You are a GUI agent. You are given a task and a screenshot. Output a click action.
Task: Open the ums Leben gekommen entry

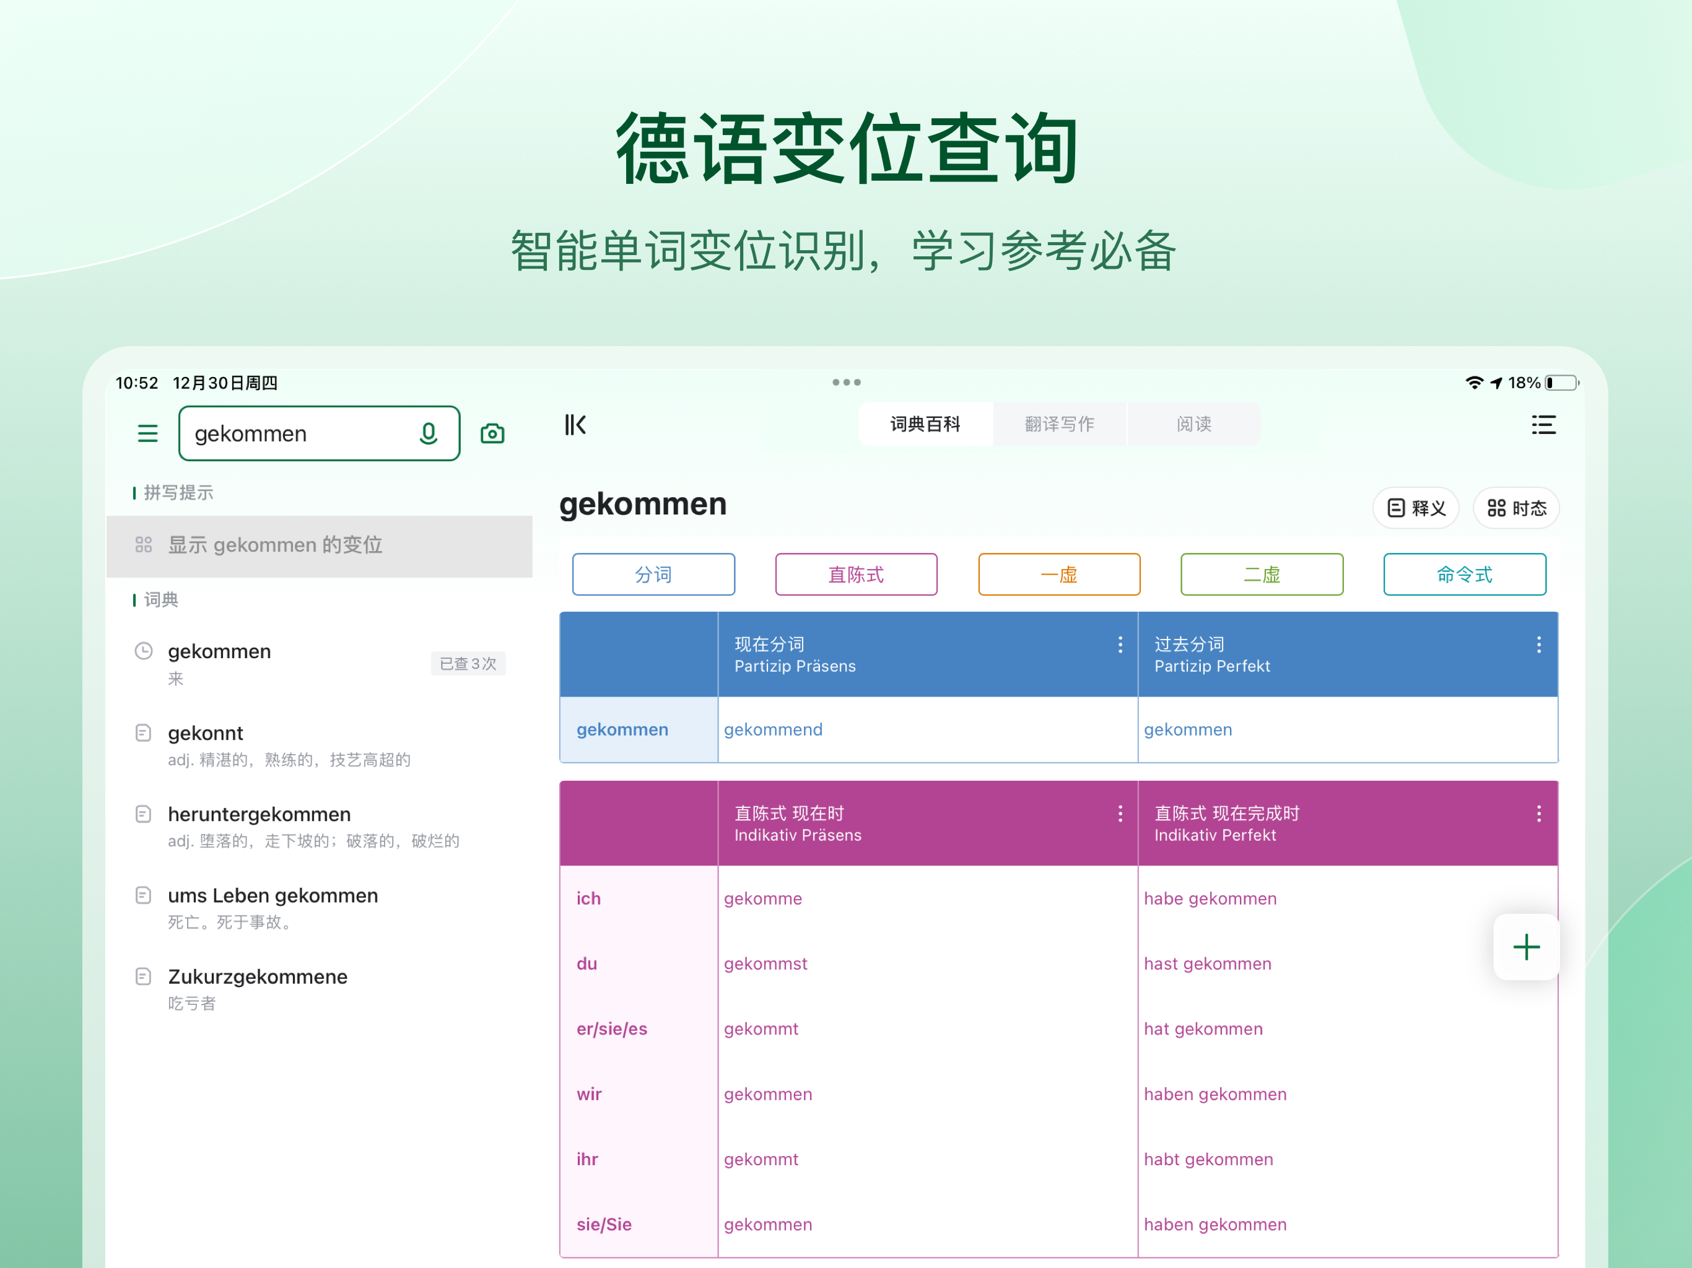pyautogui.click(x=320, y=907)
